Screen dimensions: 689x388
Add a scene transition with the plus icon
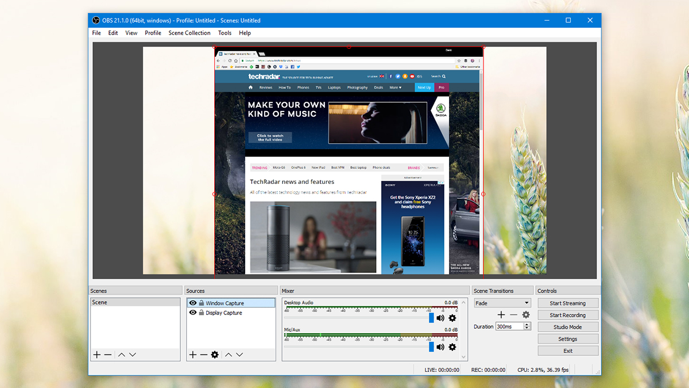[x=501, y=314]
